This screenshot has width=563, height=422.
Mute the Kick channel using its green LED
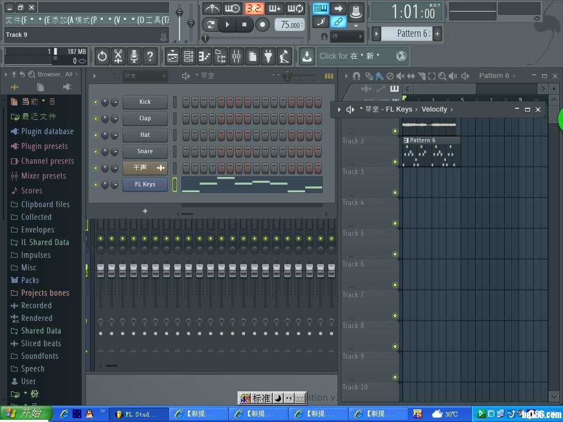96,102
